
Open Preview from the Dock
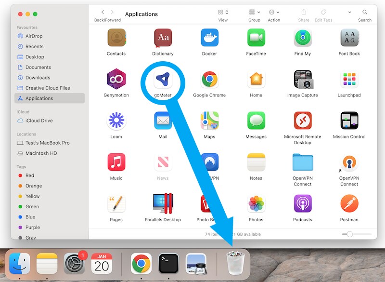click(x=196, y=264)
